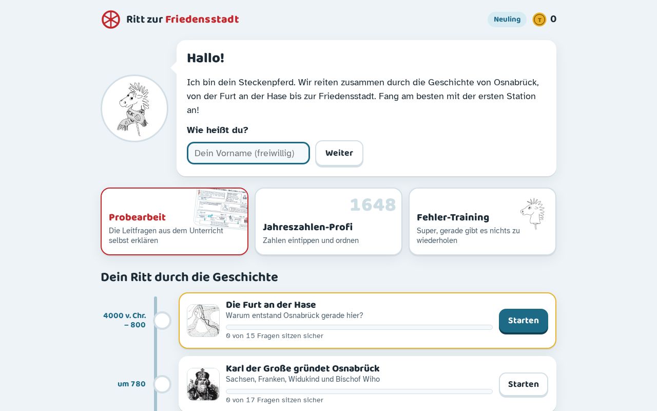Open the map thumbnail of Furt an der Hase
This screenshot has height=411, width=657.
[203, 321]
